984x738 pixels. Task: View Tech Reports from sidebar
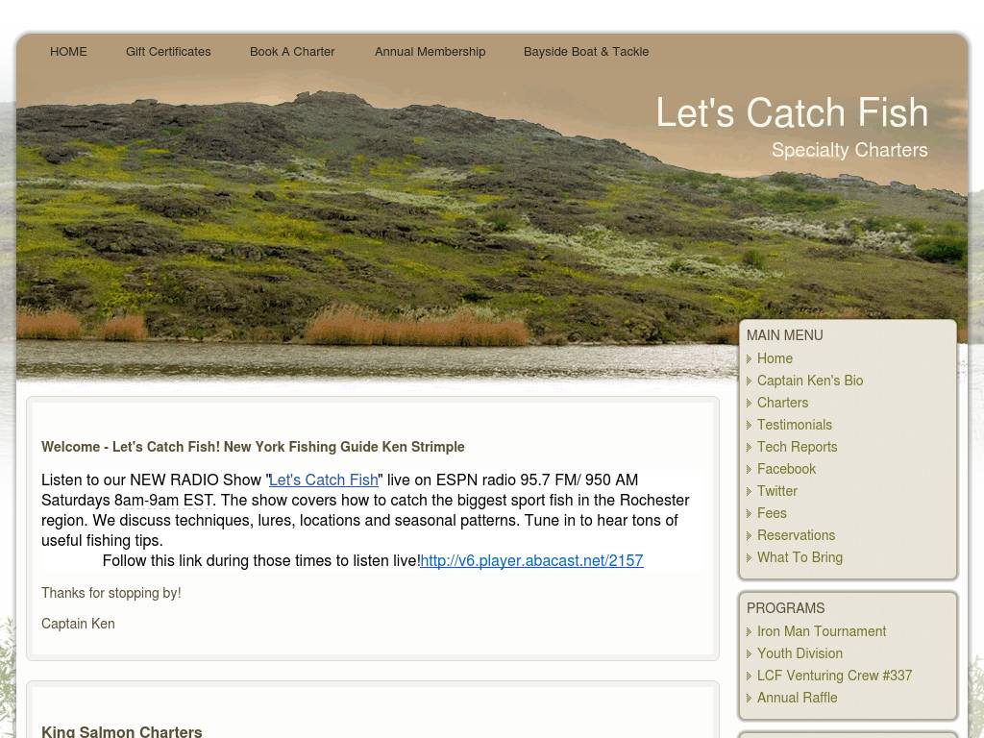[797, 447]
